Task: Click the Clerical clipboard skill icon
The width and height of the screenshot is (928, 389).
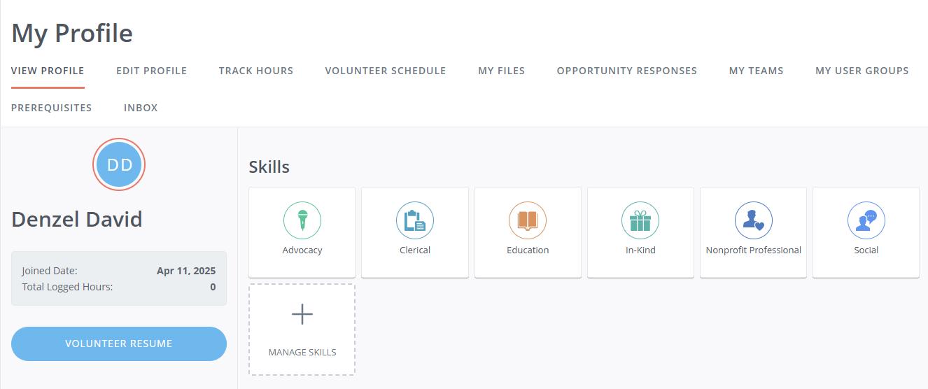Action: (x=415, y=220)
